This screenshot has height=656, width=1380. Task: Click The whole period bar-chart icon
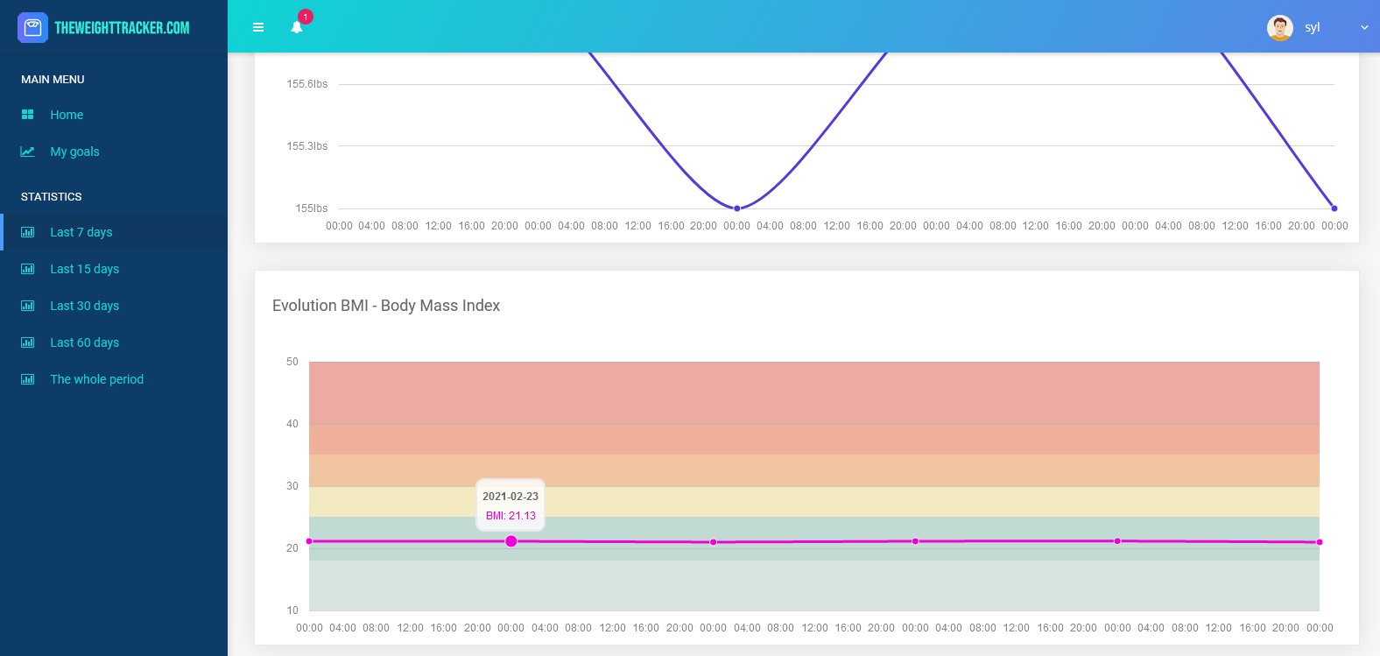28,379
